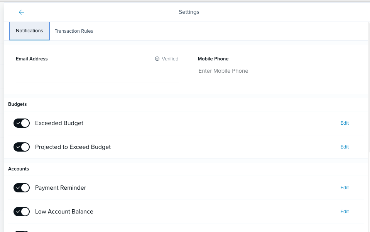Focus the Enter Mobile Phone field

click(279, 71)
